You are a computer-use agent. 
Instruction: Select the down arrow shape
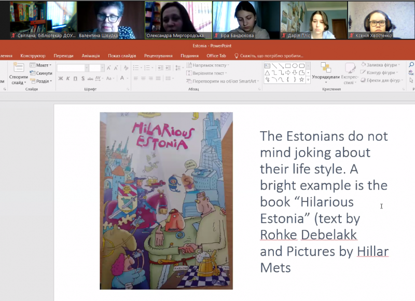coord(295,73)
